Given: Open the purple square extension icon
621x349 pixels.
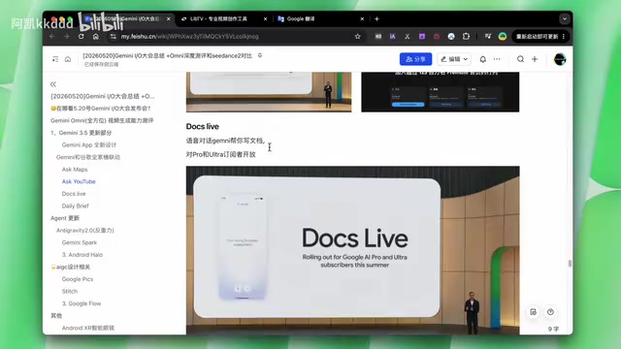Looking at the screenshot, I should point(422,37).
